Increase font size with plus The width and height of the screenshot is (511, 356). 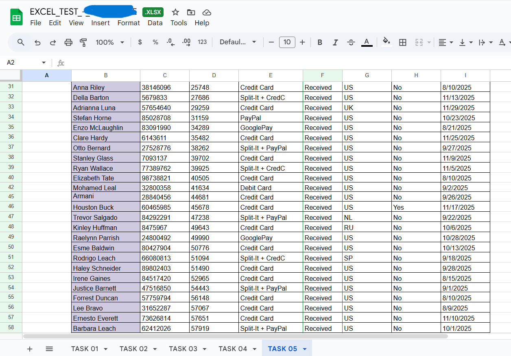[302, 42]
